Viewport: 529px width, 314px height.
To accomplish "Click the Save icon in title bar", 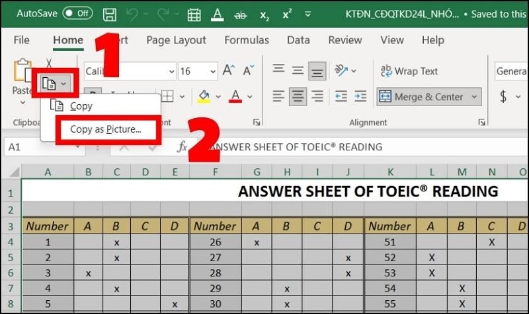I will (x=110, y=14).
